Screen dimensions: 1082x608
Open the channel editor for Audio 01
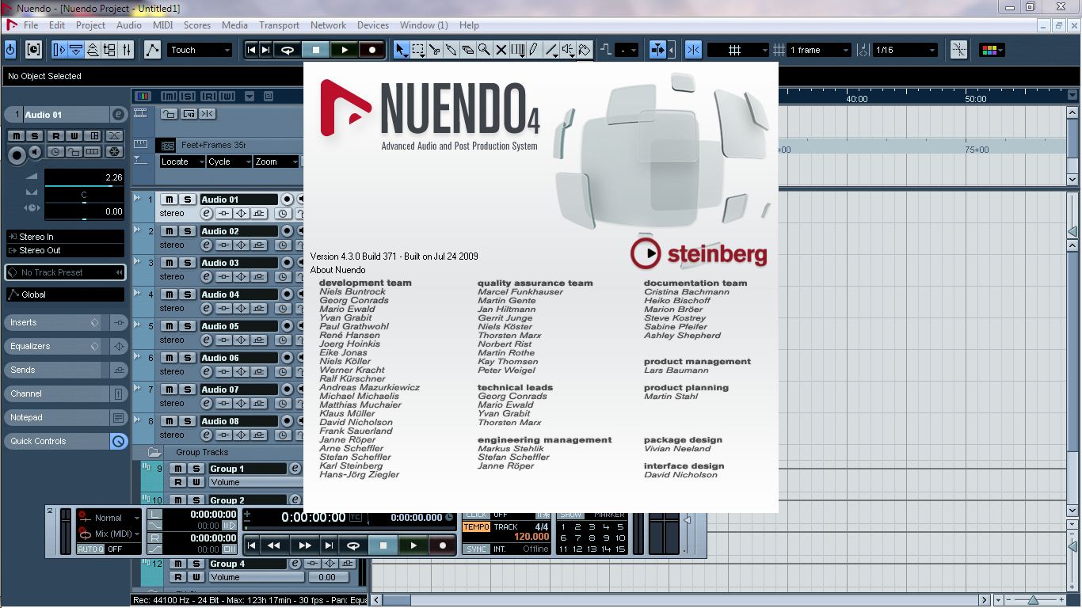206,213
